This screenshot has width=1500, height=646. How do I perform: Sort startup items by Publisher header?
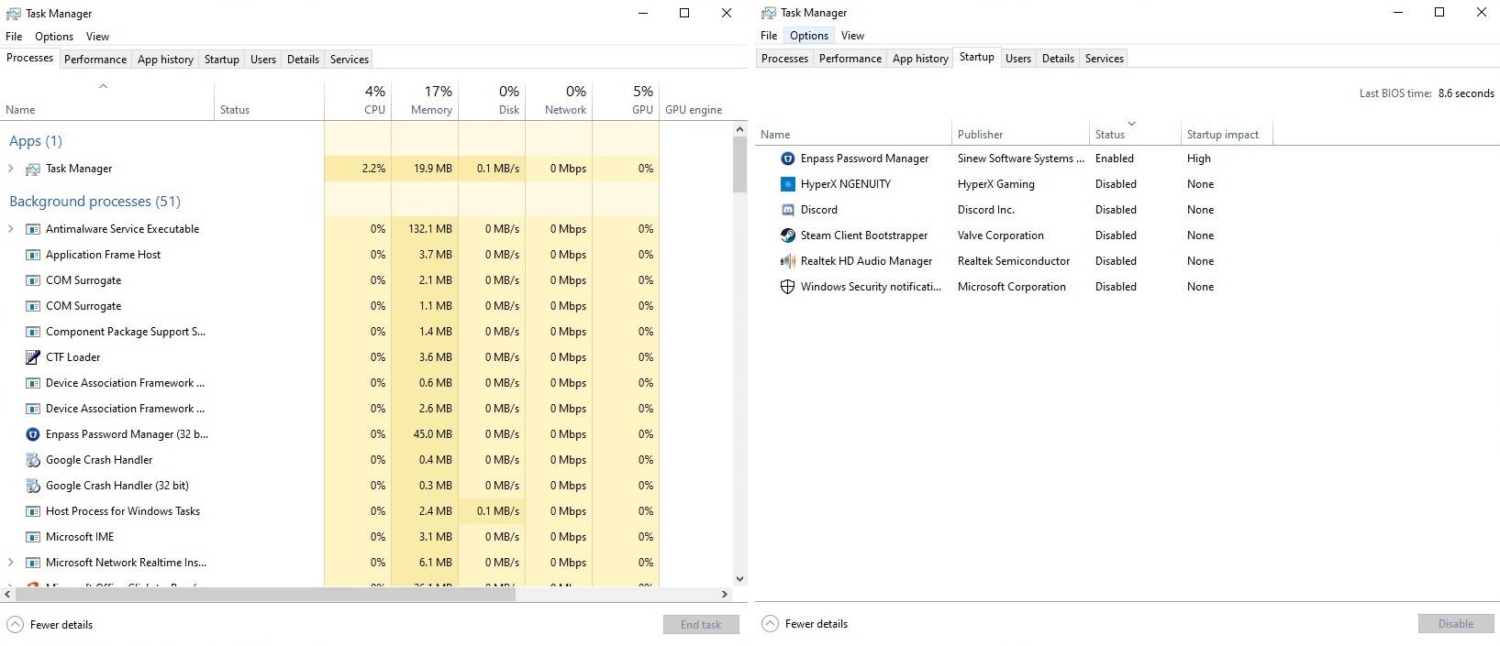point(1020,134)
